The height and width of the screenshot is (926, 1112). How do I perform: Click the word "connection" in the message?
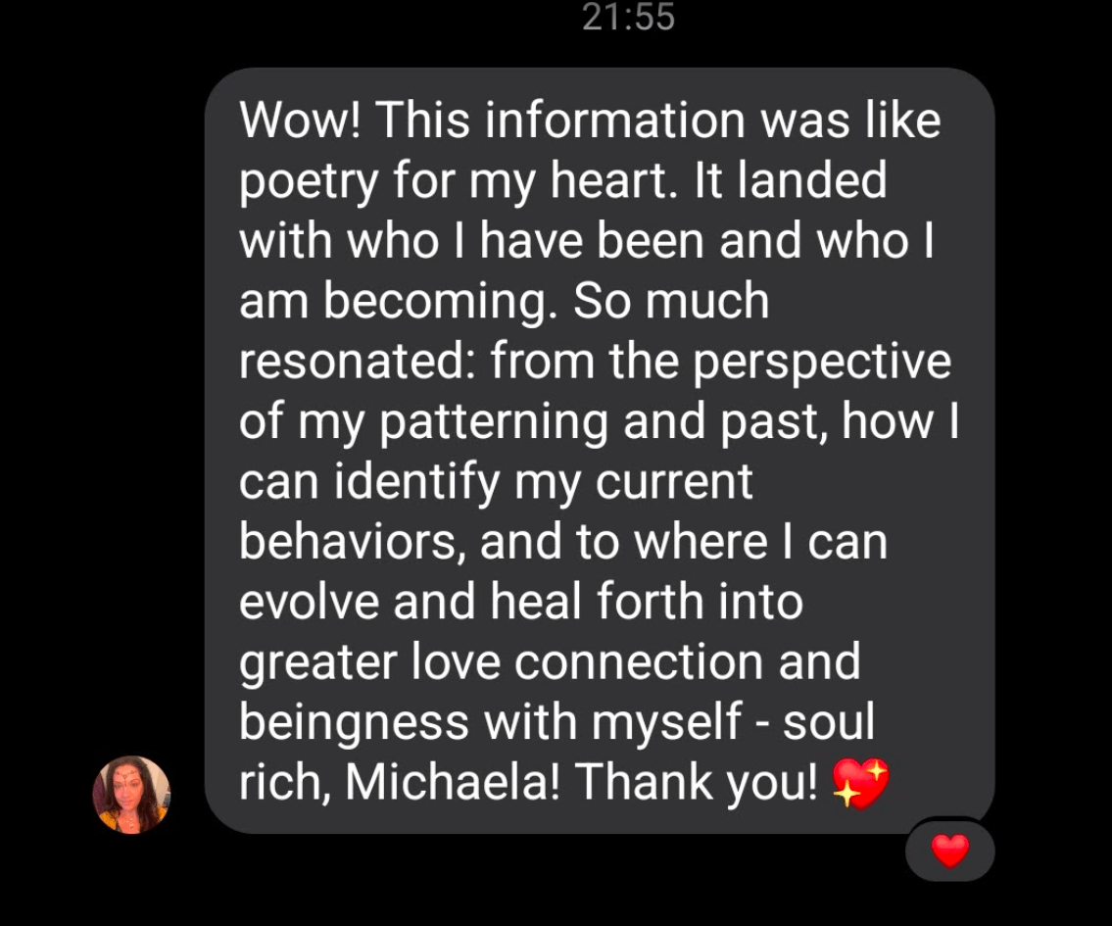click(x=639, y=661)
